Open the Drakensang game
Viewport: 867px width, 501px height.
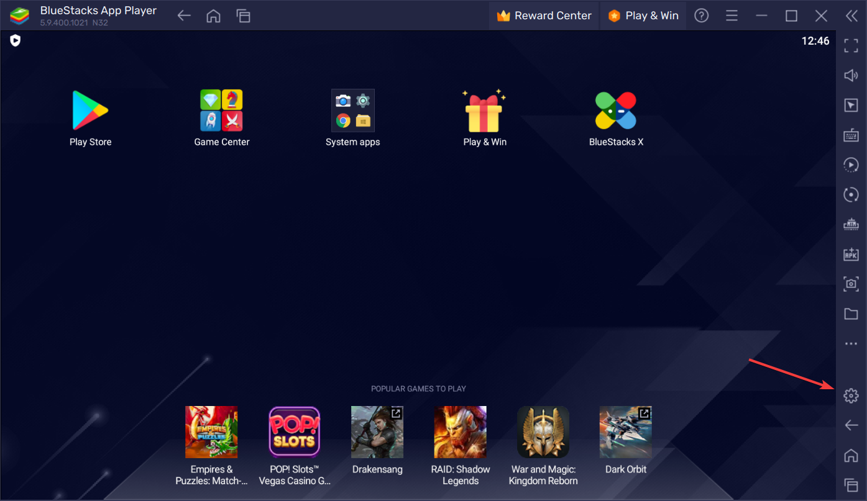click(x=377, y=432)
